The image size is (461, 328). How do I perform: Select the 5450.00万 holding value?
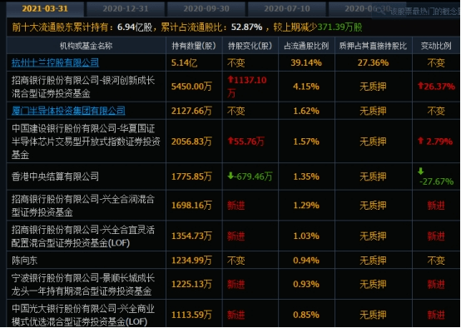coord(191,87)
